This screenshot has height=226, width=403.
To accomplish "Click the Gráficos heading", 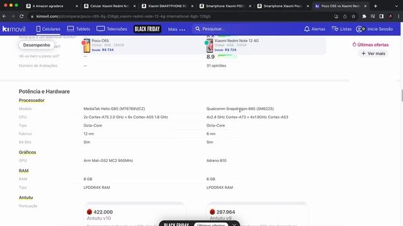I will (x=27, y=152).
